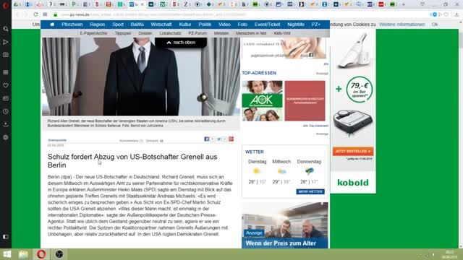463x260 pixels.
Task: Click the 'nach oben' button
Action: pyautogui.click(x=181, y=43)
